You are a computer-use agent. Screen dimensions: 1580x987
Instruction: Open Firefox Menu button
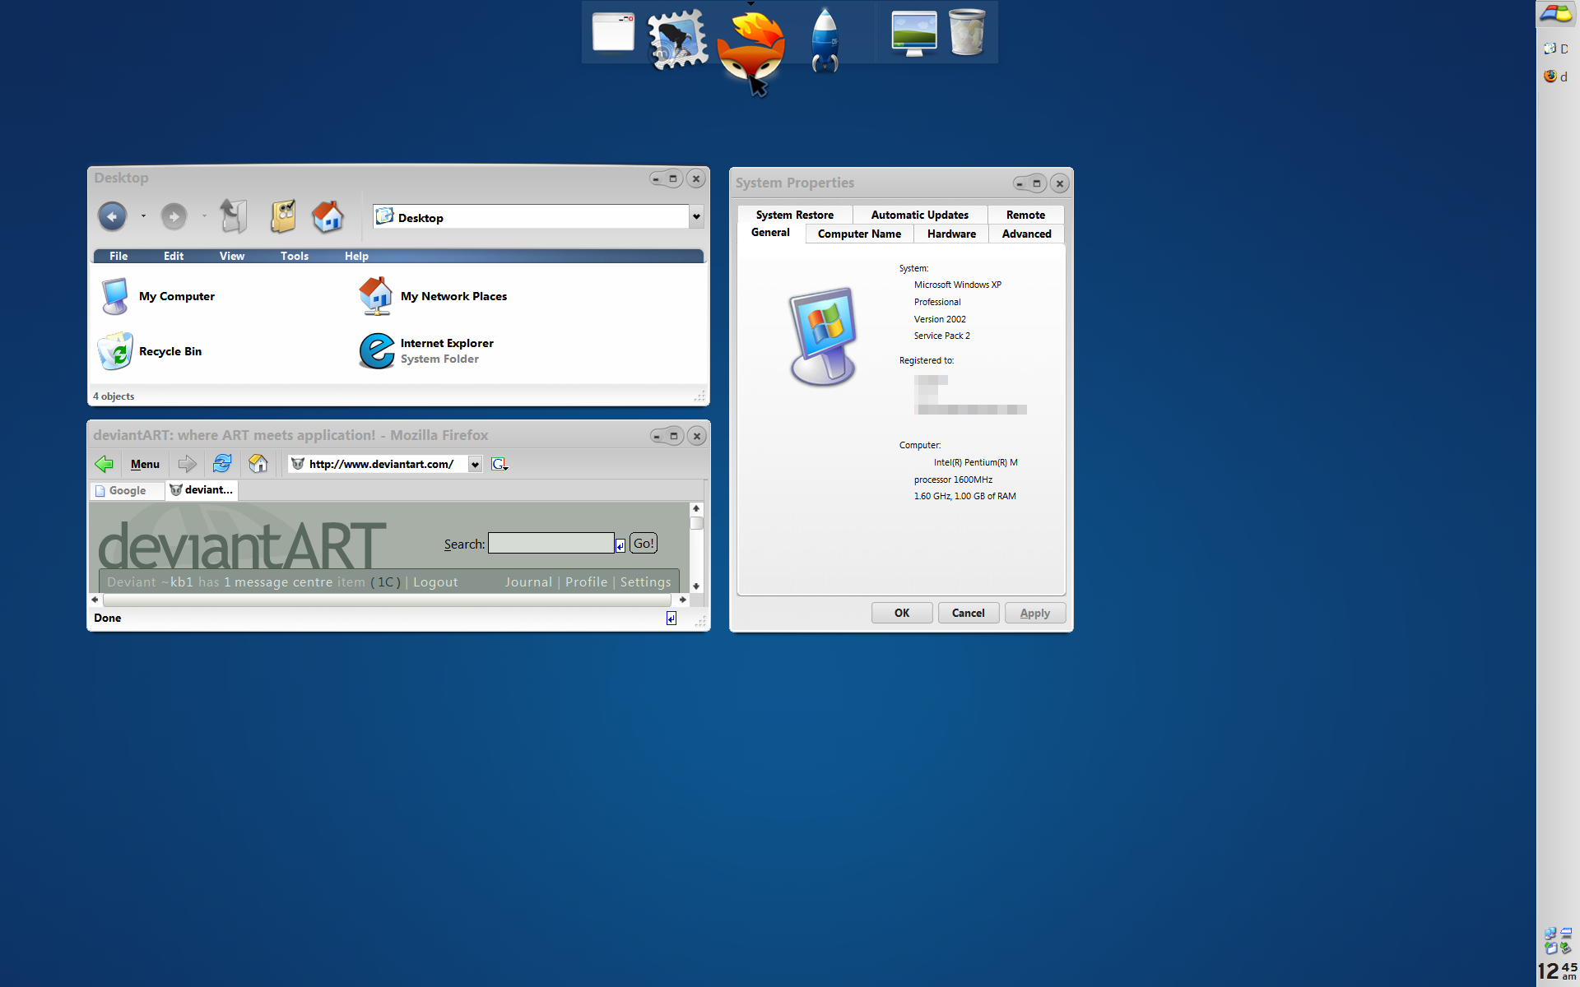[145, 465]
